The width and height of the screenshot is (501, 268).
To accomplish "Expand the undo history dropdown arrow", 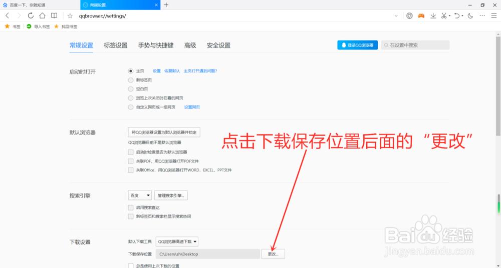I will [x=462, y=16].
